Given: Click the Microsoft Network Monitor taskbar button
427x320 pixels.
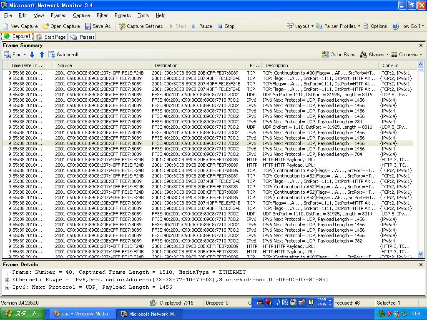Looking at the screenshot, I should tap(150, 314).
